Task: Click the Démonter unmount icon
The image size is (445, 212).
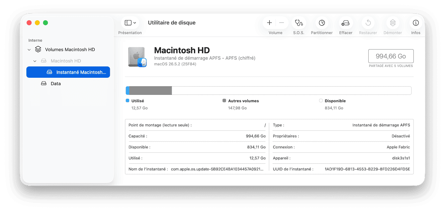Action: (393, 23)
